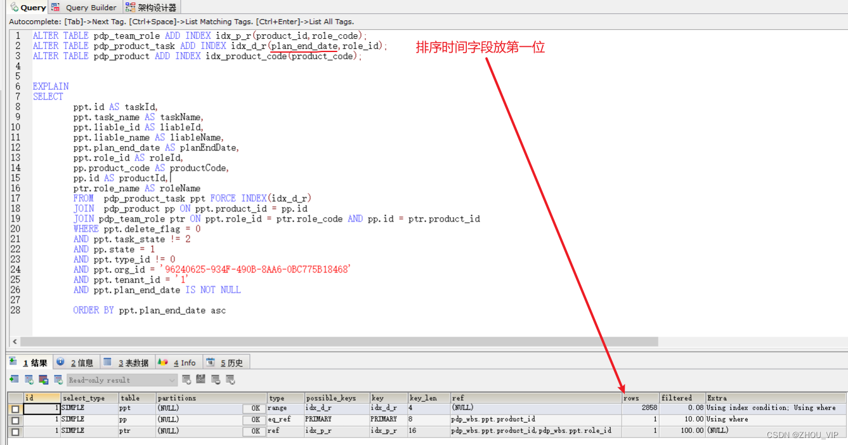This screenshot has height=445, width=848.
Task: Select the type cell 'eq_ref'
Action: point(285,420)
